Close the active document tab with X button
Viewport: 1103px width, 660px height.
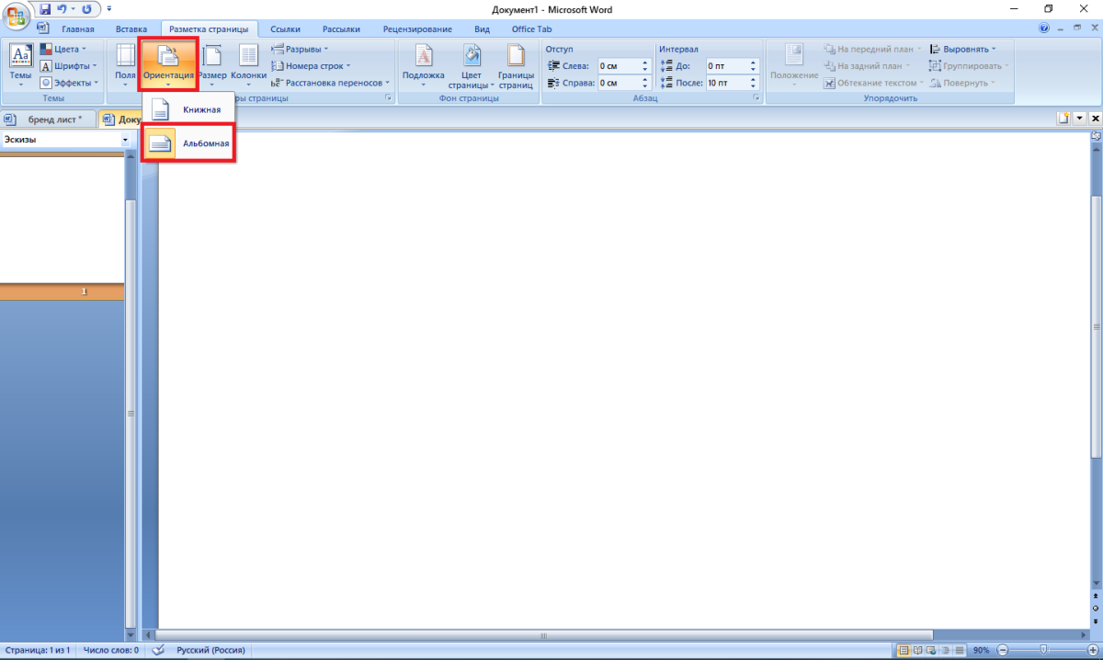coord(1095,118)
